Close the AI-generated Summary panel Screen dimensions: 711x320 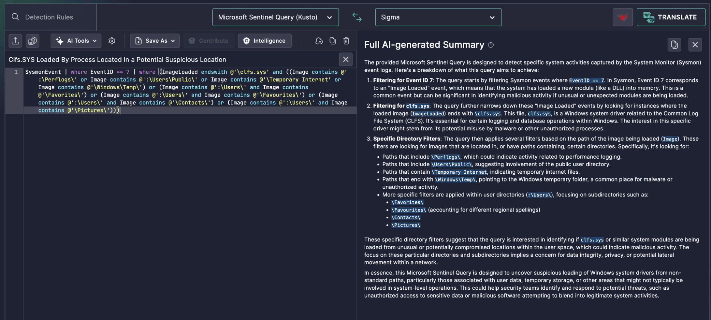[695, 45]
